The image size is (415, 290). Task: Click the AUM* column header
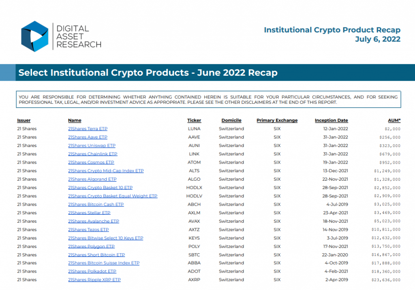pos(394,120)
